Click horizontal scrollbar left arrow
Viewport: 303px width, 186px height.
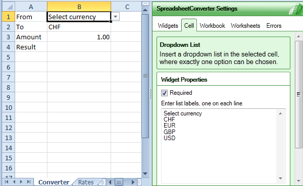110,182
